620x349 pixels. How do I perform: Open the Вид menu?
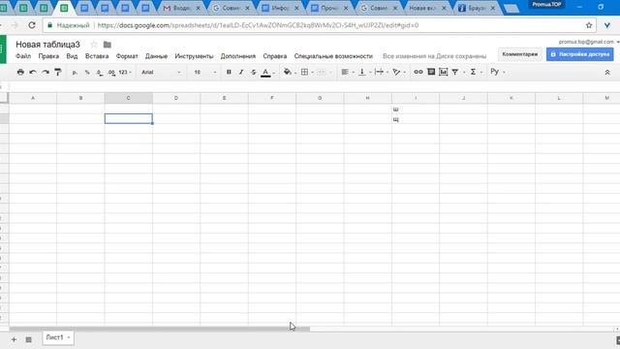(72, 56)
